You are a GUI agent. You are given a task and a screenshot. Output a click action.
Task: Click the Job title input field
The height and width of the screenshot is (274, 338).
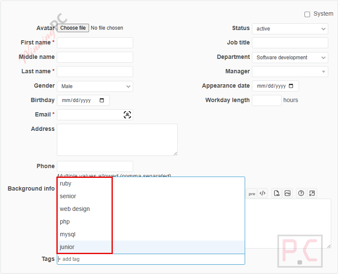tap(290, 43)
